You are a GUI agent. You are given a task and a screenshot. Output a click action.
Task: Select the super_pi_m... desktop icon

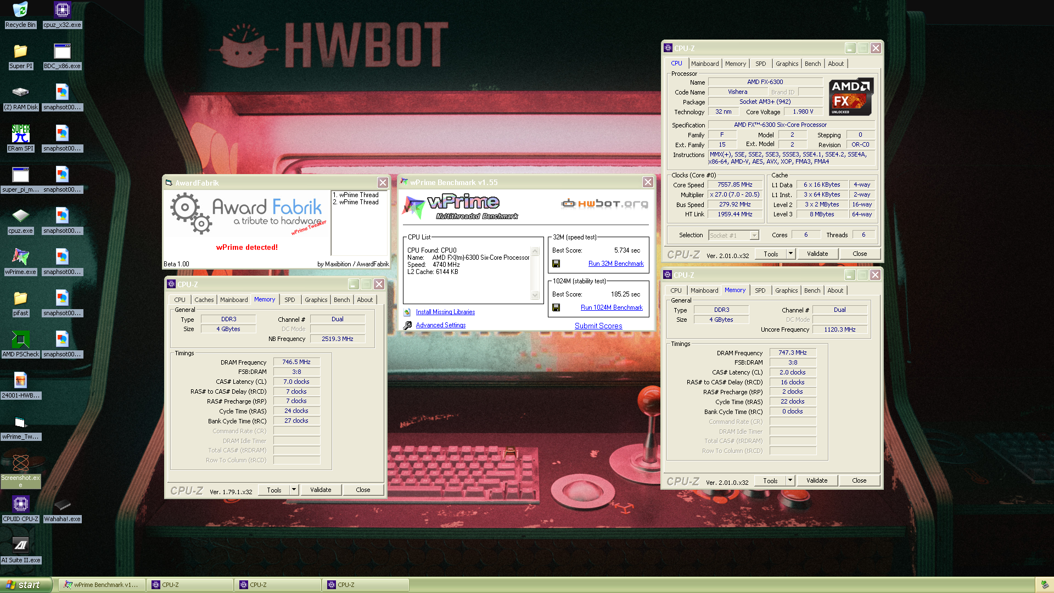tap(20, 180)
